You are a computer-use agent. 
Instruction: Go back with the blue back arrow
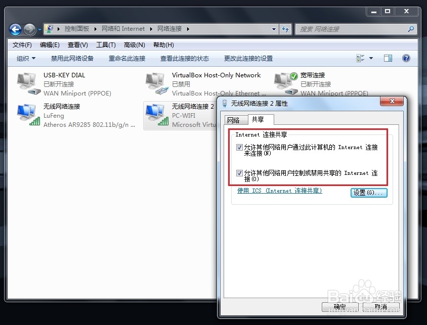pos(15,29)
